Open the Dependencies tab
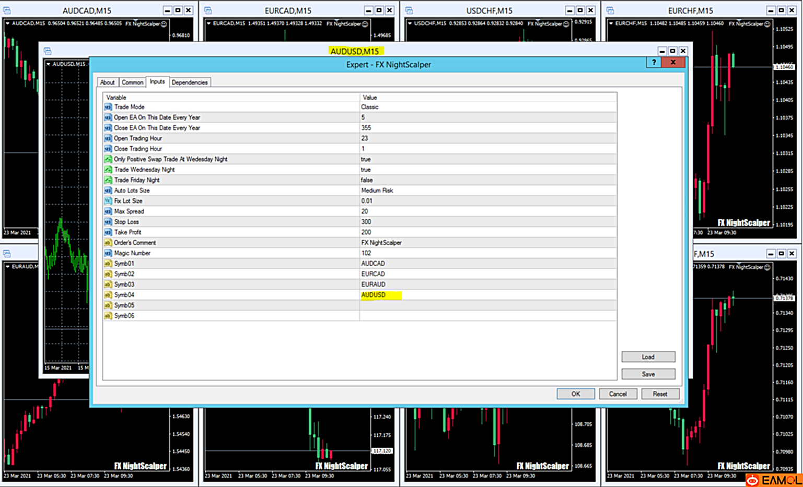Viewport: 803px width, 487px height. pyautogui.click(x=190, y=82)
